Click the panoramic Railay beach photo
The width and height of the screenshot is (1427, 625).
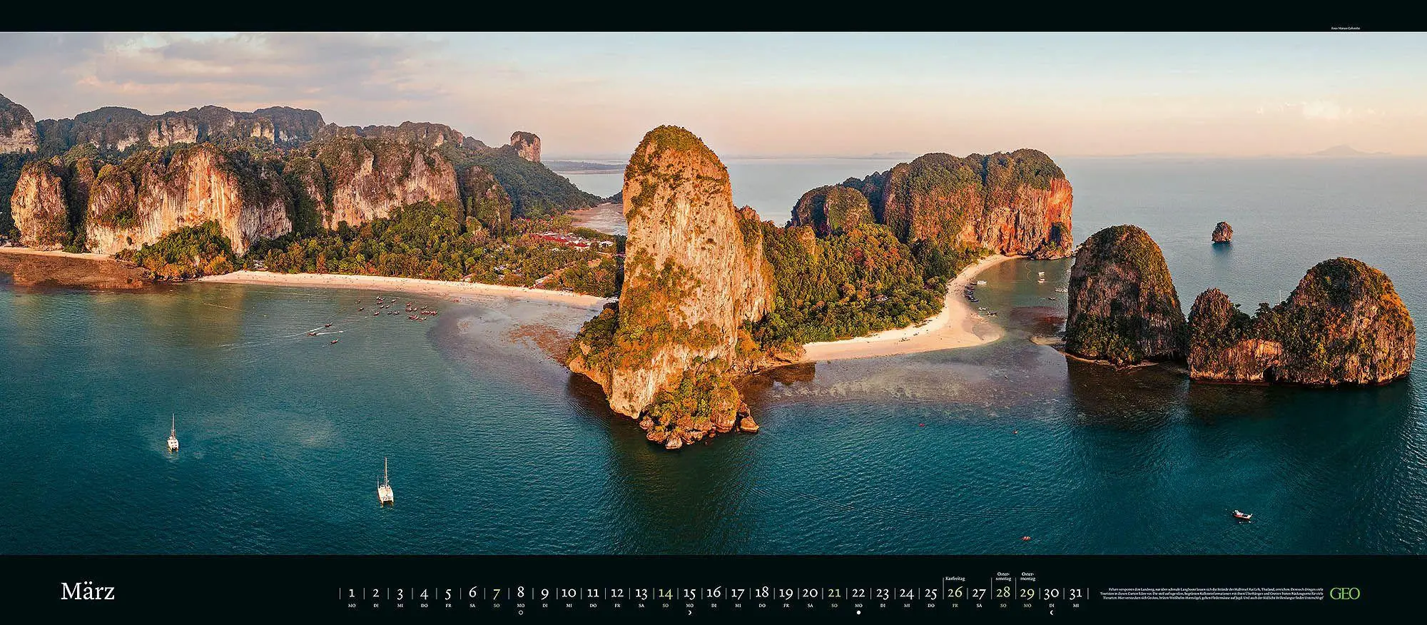(x=713, y=293)
